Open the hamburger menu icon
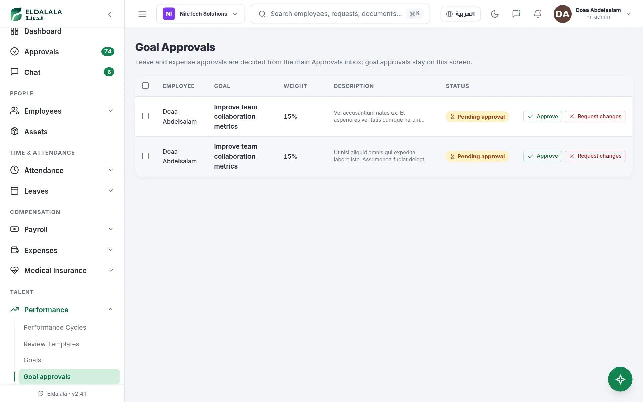The height and width of the screenshot is (402, 643). pyautogui.click(x=142, y=14)
